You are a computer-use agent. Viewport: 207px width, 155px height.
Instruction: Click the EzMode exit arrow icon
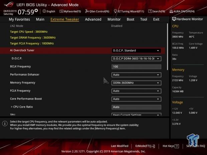[153, 146]
